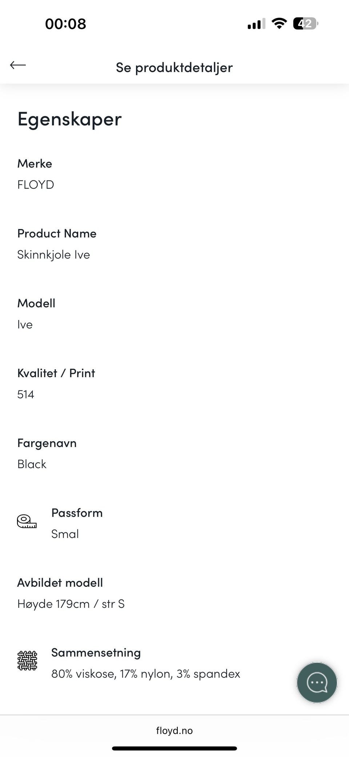Screen dimensions: 349x757
Task: Tap the Wi-Fi status icon
Action: [279, 24]
